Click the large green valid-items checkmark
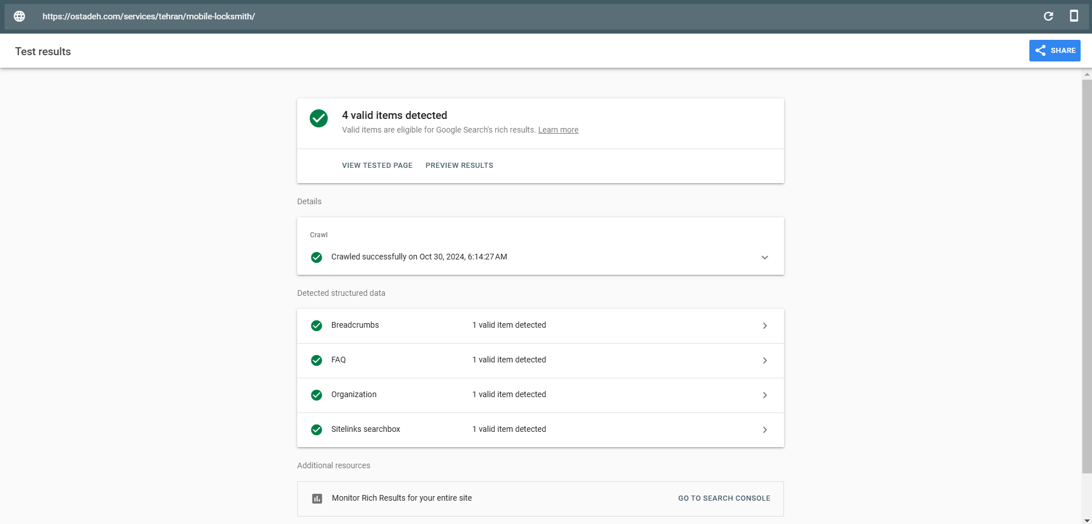 tap(319, 118)
